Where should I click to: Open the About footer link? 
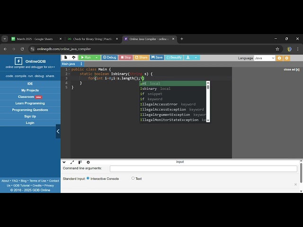point(5,181)
